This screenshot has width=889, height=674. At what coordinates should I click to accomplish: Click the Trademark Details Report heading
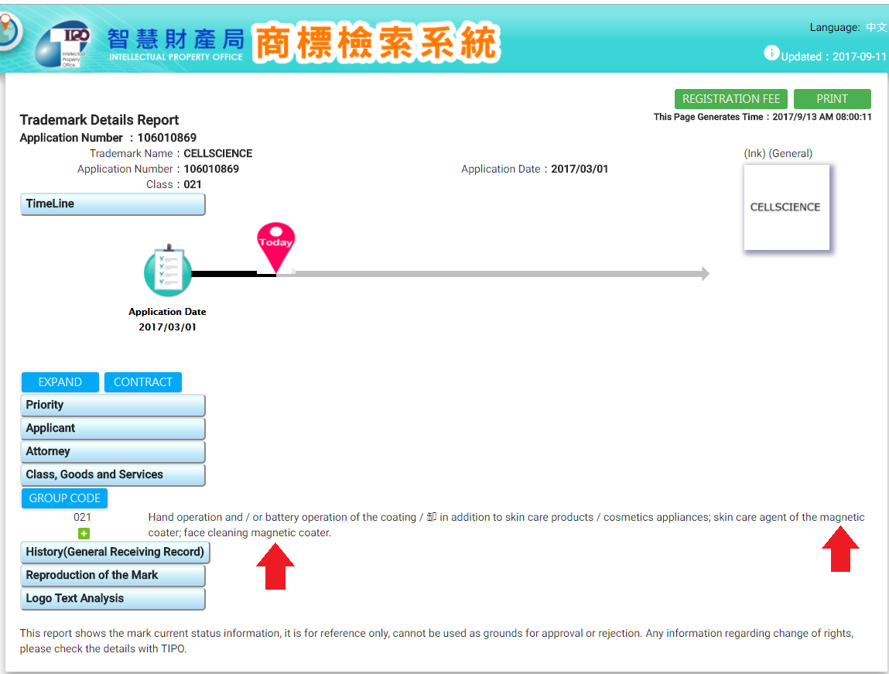click(x=99, y=120)
